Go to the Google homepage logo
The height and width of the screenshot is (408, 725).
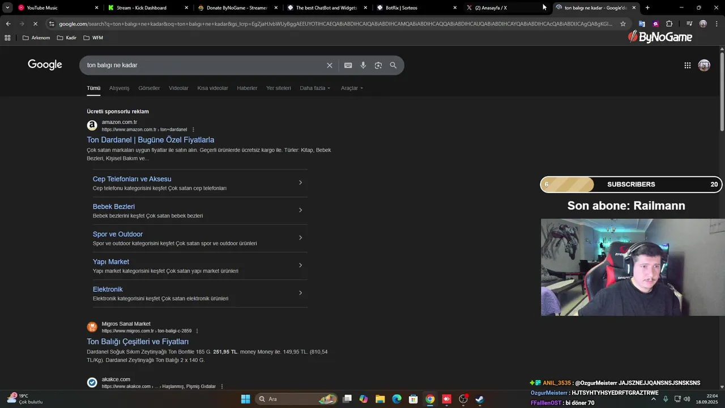[45, 65]
